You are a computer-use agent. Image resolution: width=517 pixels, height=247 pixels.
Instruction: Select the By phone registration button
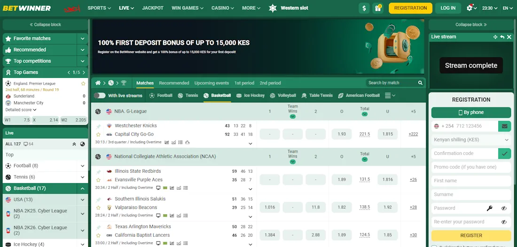471,112
